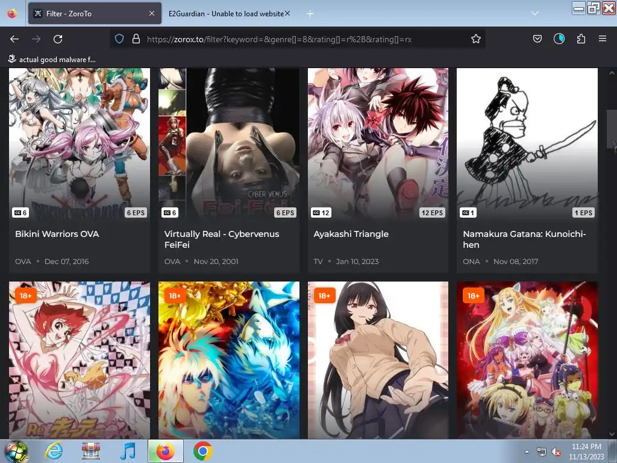Image resolution: width=617 pixels, height=463 pixels.
Task: Open a new tab with the plus button
Action: coord(310,14)
